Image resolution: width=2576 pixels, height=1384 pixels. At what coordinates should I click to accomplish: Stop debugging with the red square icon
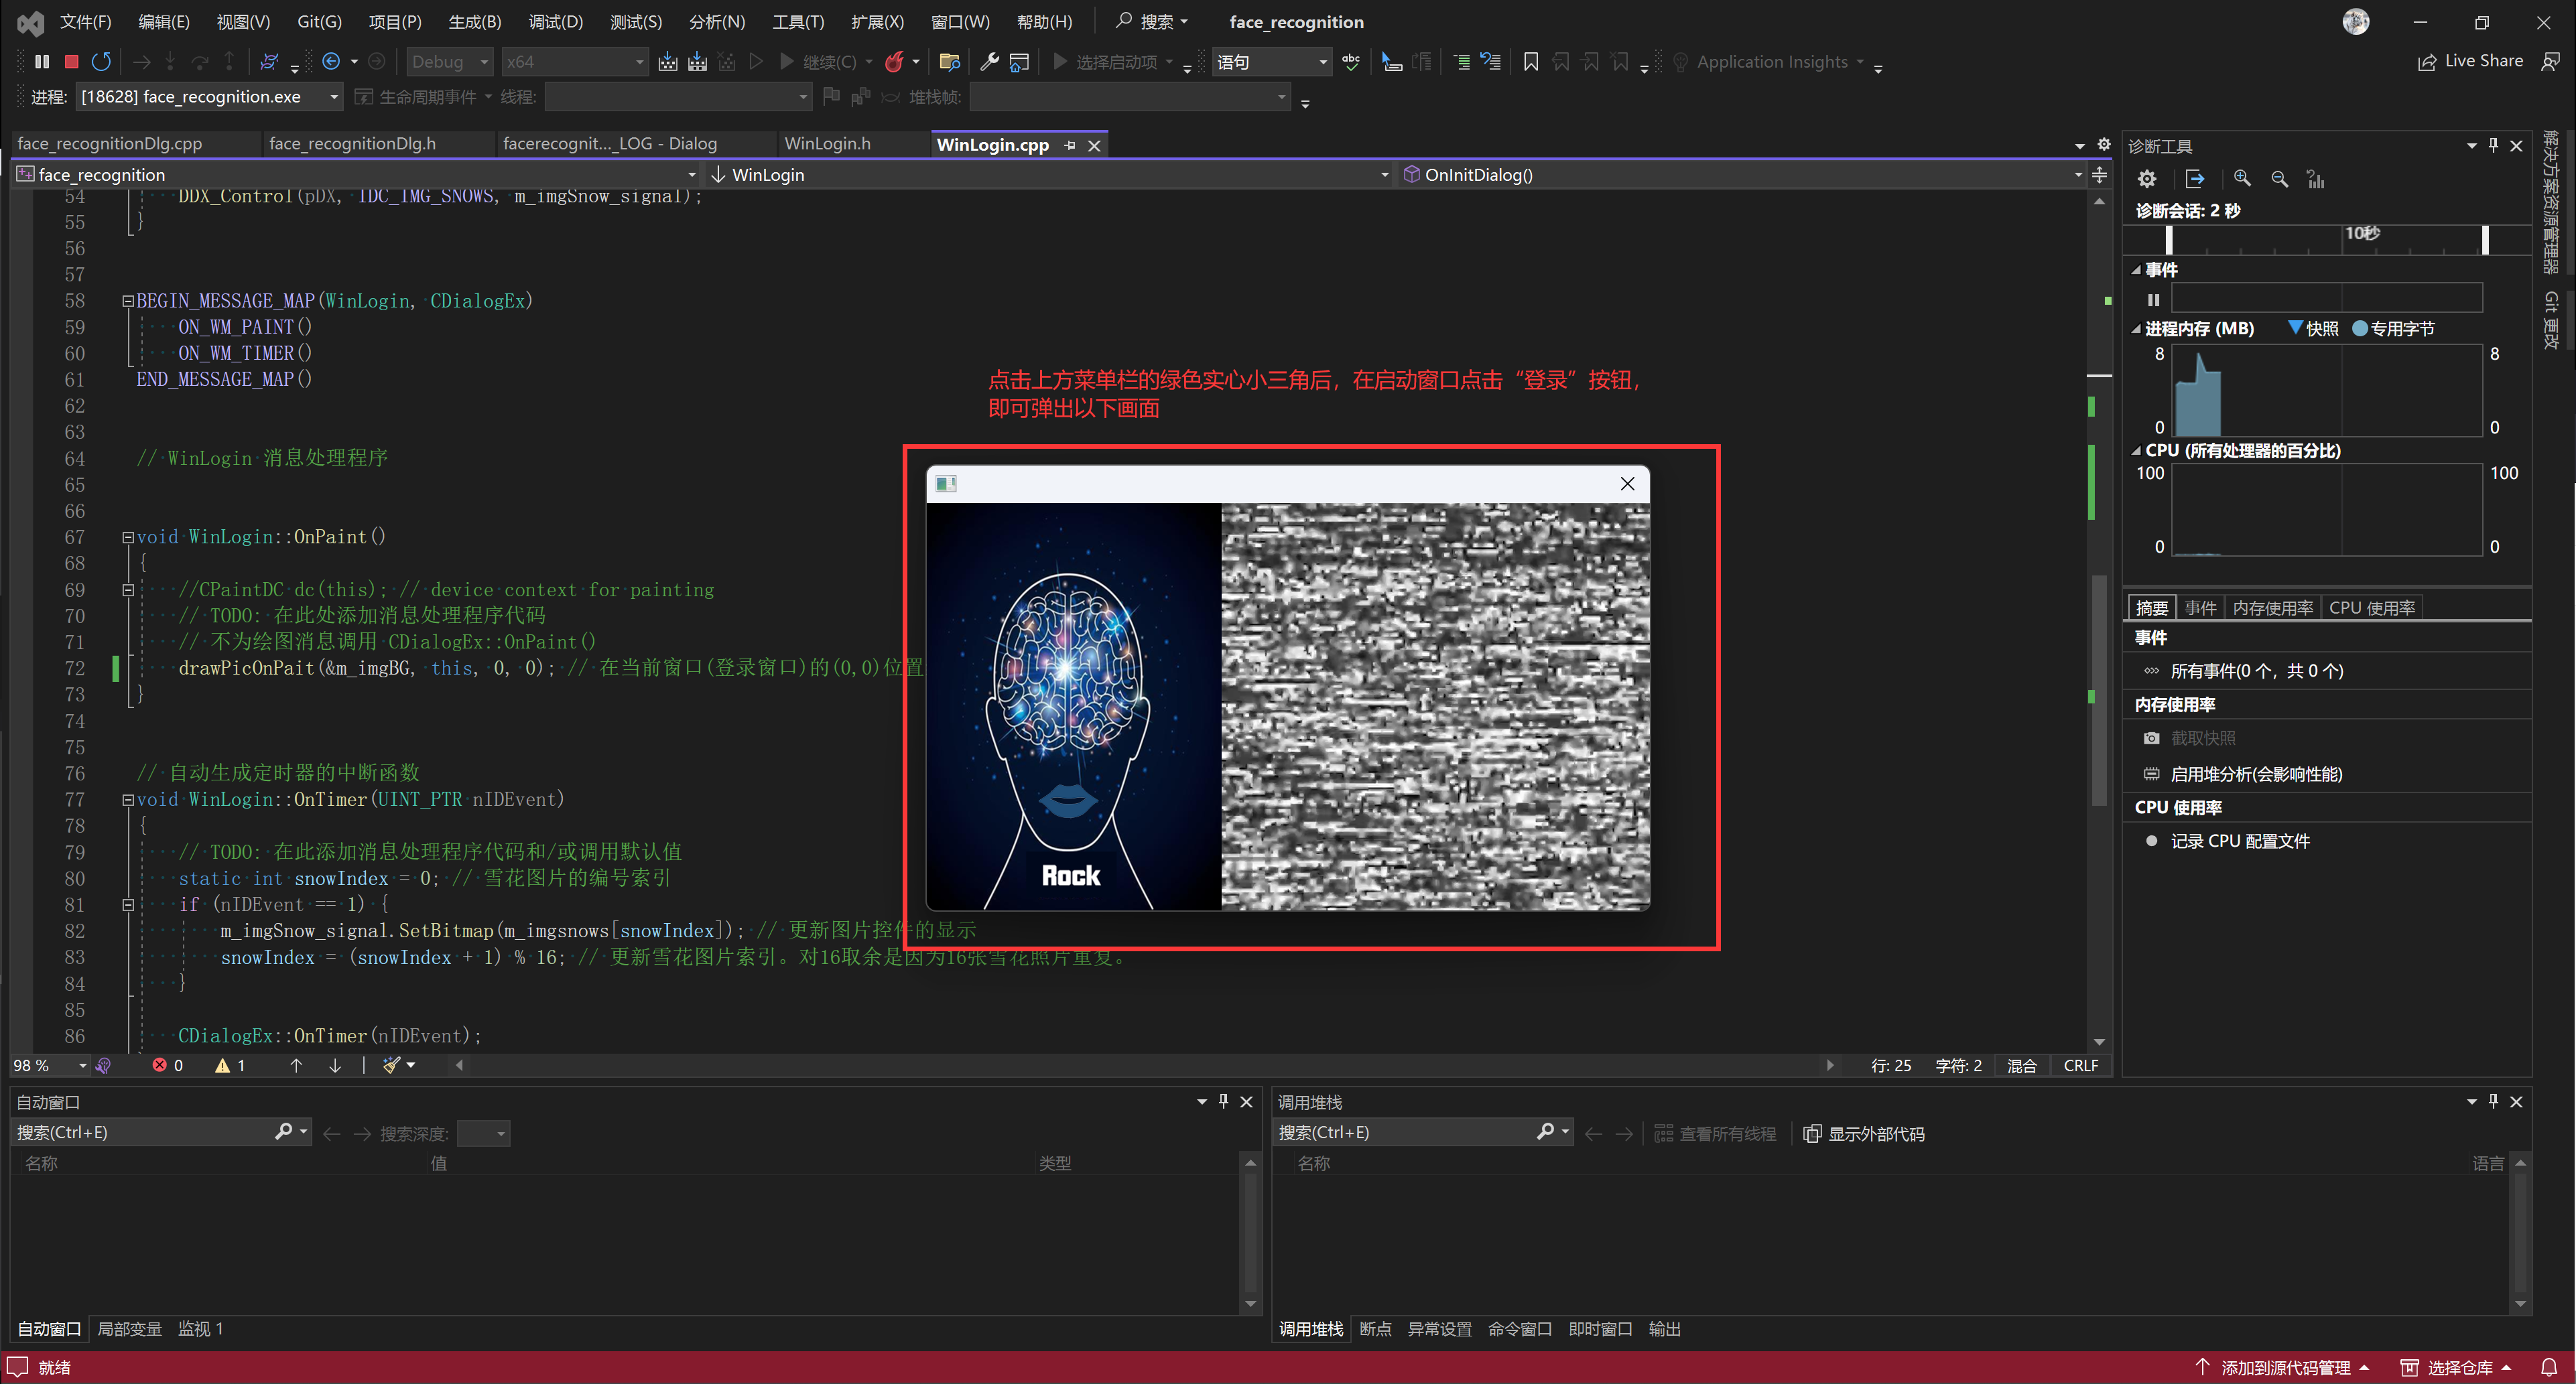coord(71,62)
